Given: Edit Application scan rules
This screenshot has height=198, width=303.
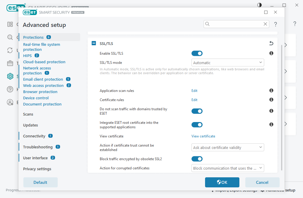Looking at the screenshot, I should click(194, 91).
